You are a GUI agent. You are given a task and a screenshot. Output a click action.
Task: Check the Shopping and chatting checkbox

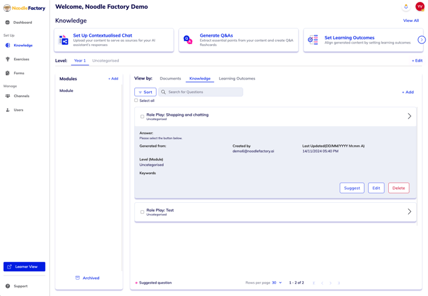point(142,116)
